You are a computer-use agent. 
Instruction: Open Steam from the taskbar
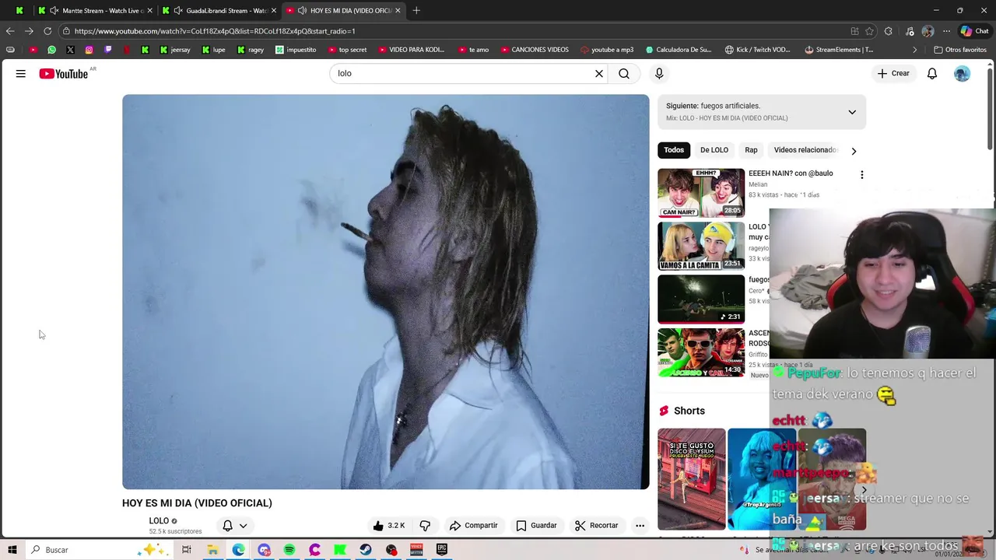pos(365,550)
